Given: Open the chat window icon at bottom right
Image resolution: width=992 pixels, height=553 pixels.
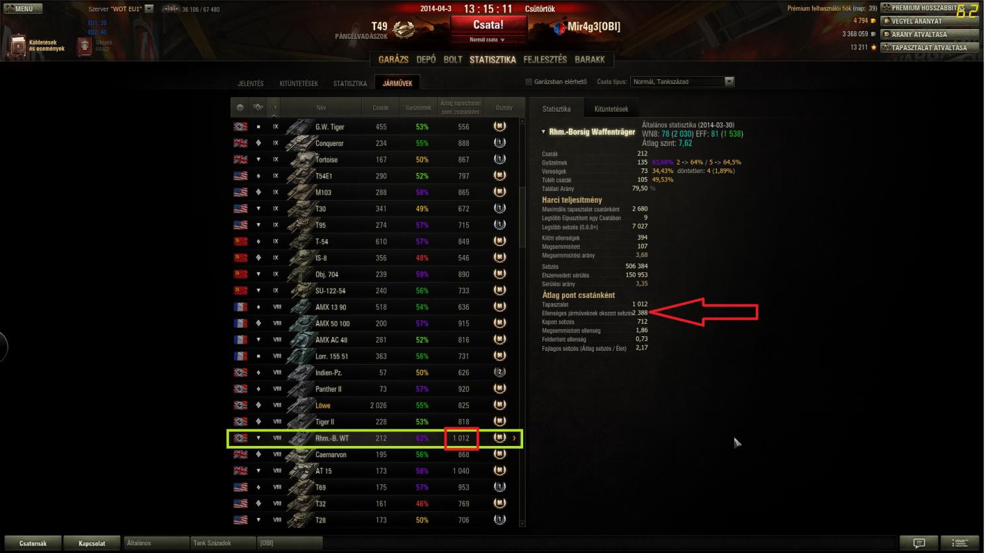Looking at the screenshot, I should click(919, 543).
